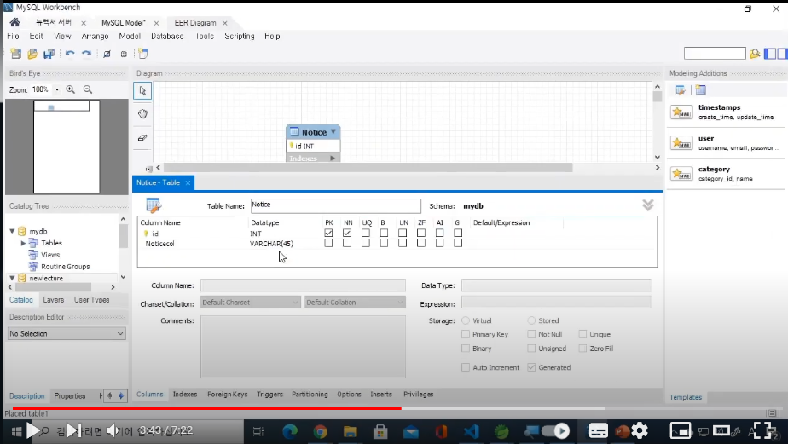Click the category template icon

click(681, 175)
